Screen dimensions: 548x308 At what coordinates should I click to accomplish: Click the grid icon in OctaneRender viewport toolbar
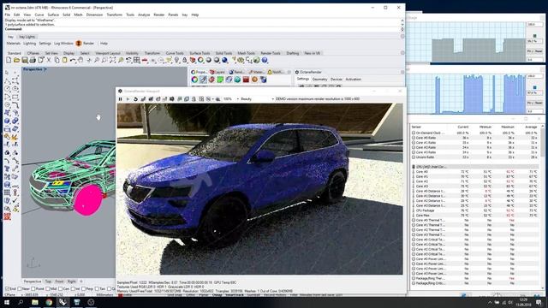(x=201, y=99)
